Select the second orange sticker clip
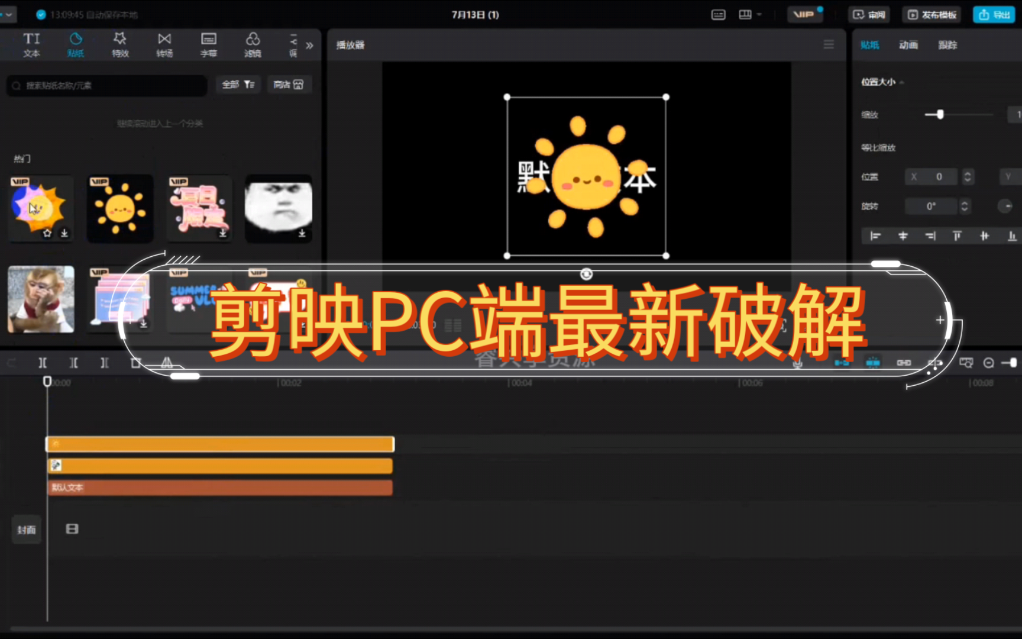Image resolution: width=1022 pixels, height=639 pixels. click(x=220, y=466)
